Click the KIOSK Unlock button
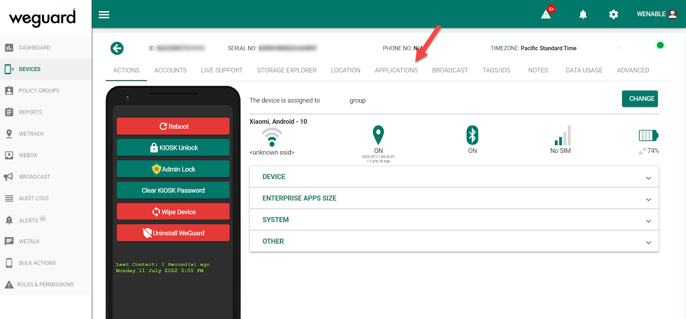Screen dimensions: 686x319 pos(173,148)
